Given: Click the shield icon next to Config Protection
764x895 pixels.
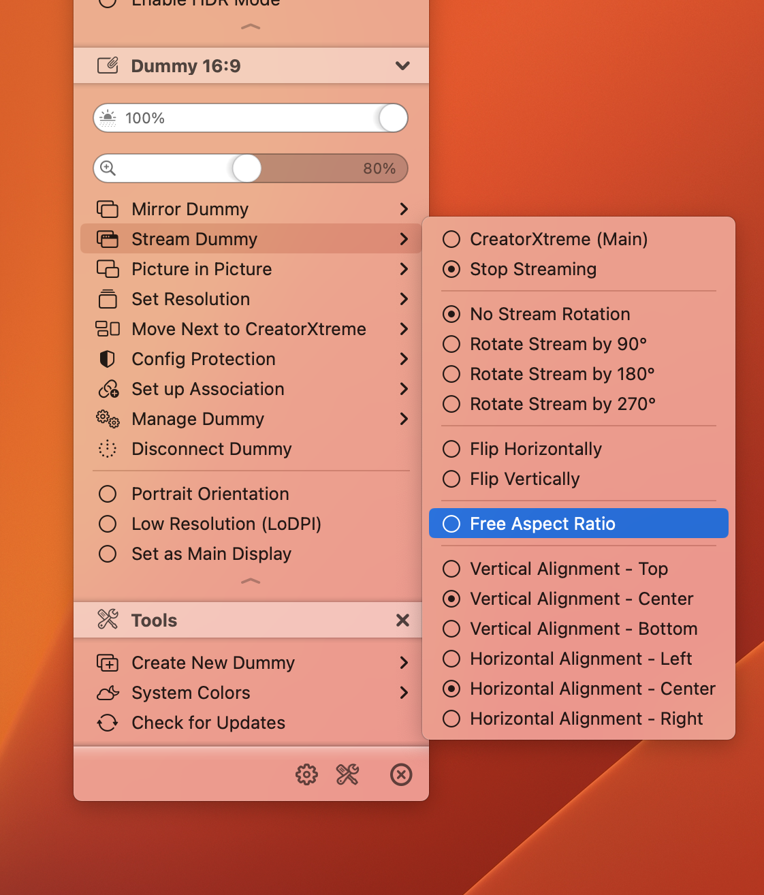Looking at the screenshot, I should pos(108,359).
